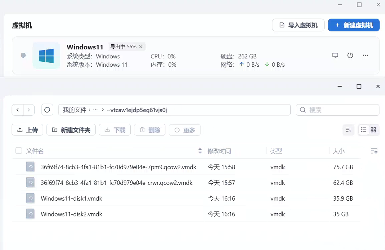Click the Windows11 power button icon
Image resolution: width=385 pixels, height=250 pixels.
point(350,56)
